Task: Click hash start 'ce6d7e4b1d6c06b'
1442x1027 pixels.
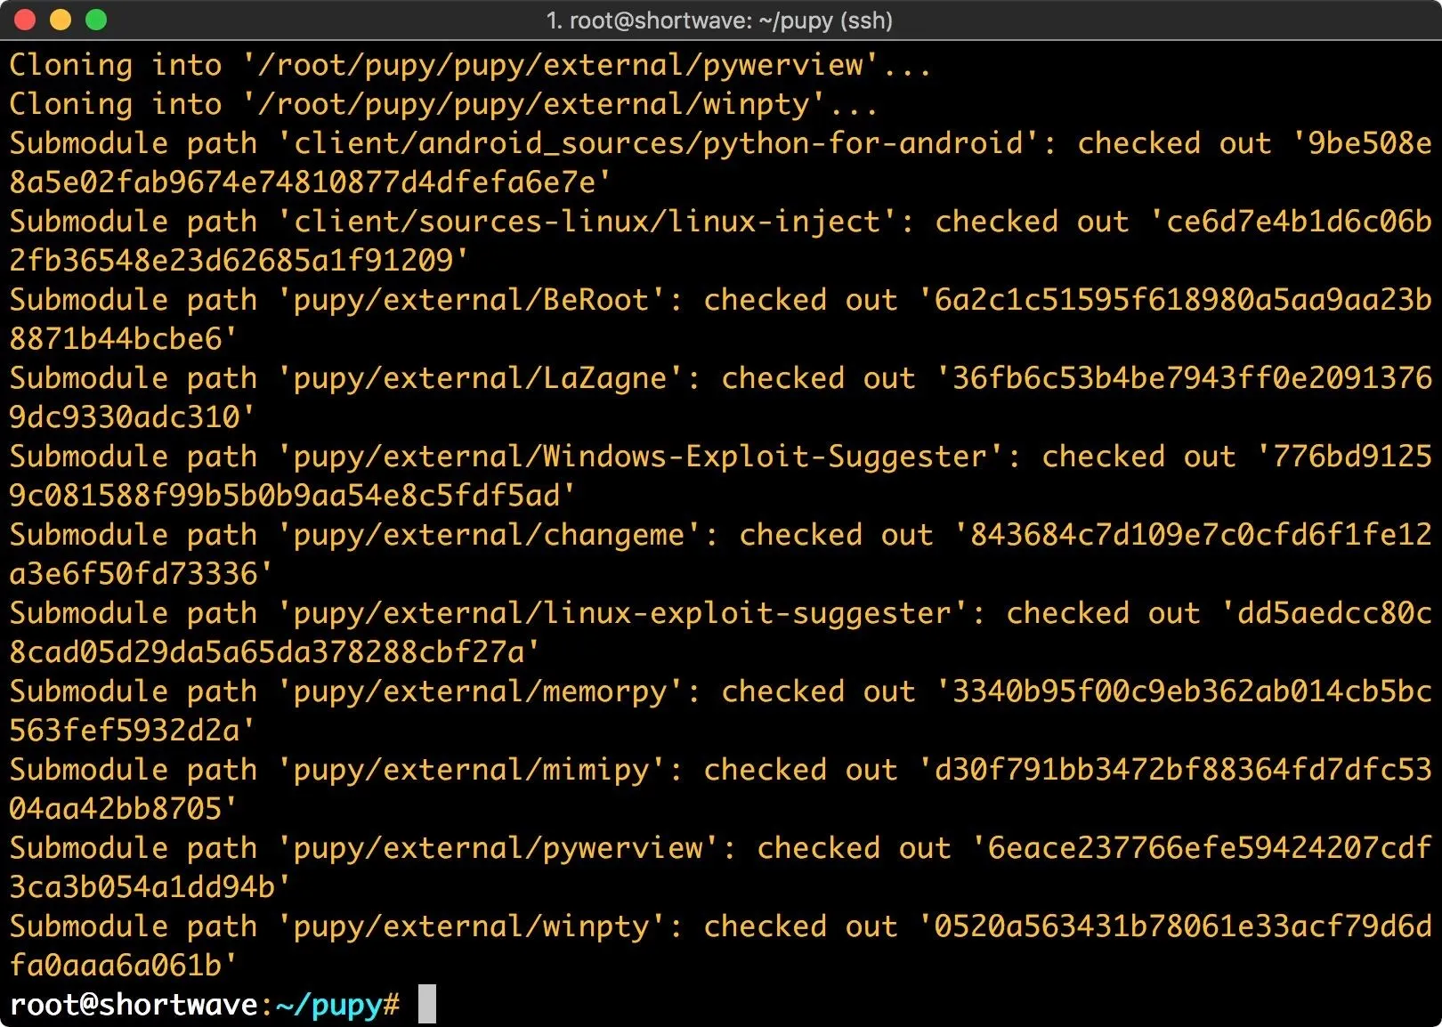Action: pyautogui.click(x=1300, y=222)
